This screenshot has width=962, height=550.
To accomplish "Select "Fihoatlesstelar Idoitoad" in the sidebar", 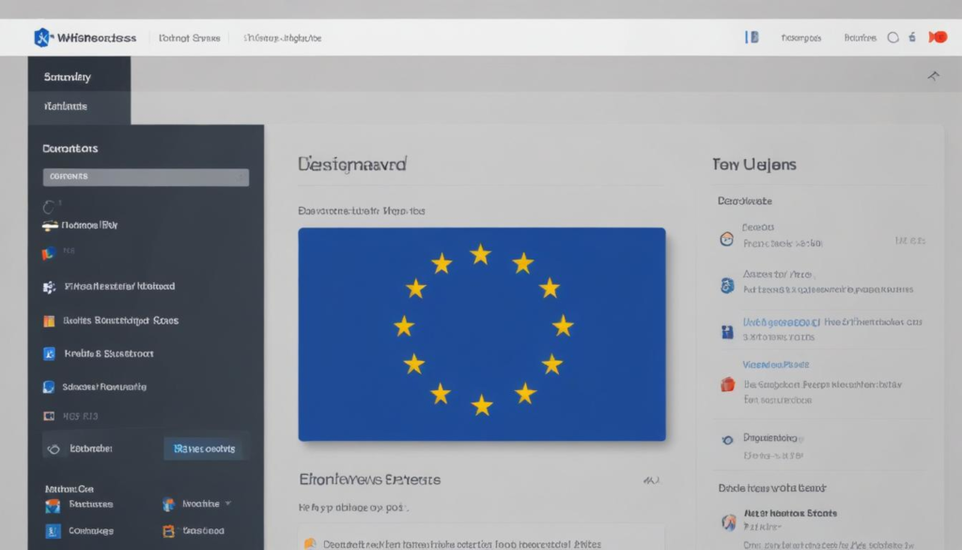I will 119,286.
